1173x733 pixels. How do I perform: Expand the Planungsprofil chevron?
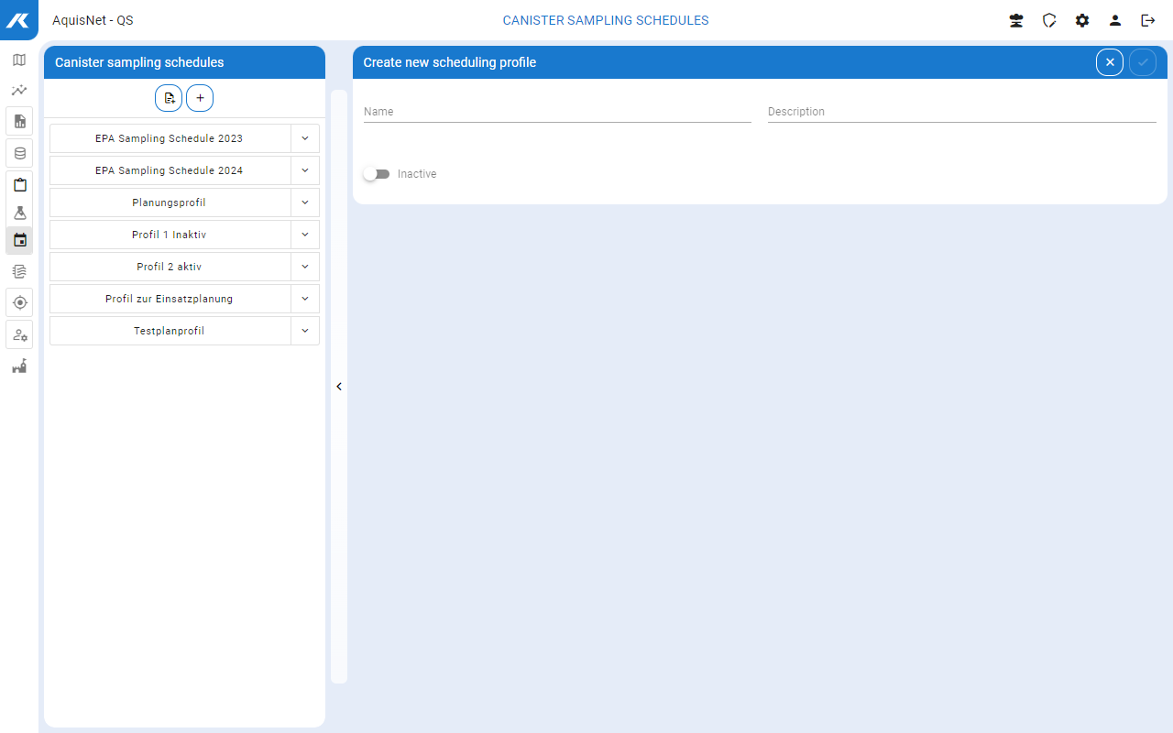[305, 202]
